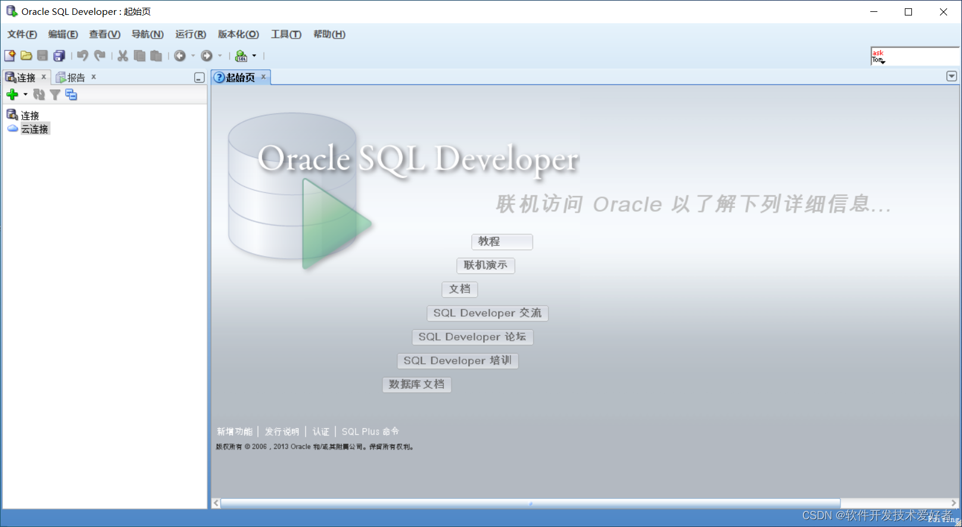Open the 帮助(H) menu
Screen dimensions: 962x527
tap(329, 34)
